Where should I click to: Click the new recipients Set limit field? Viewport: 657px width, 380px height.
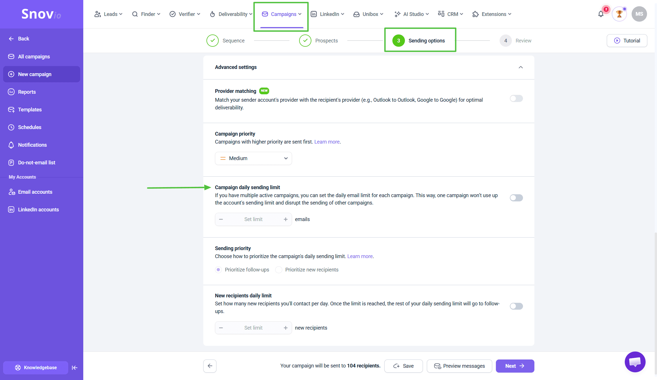253,328
